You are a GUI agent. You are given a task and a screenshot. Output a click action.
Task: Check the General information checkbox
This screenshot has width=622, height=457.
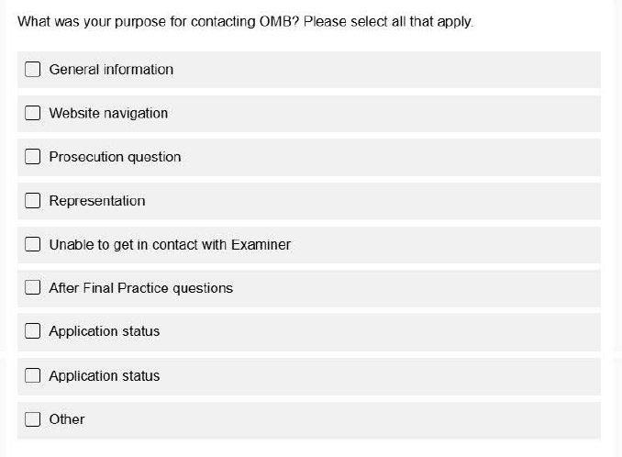coord(33,70)
